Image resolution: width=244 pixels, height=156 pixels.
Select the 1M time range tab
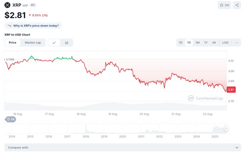point(198,43)
